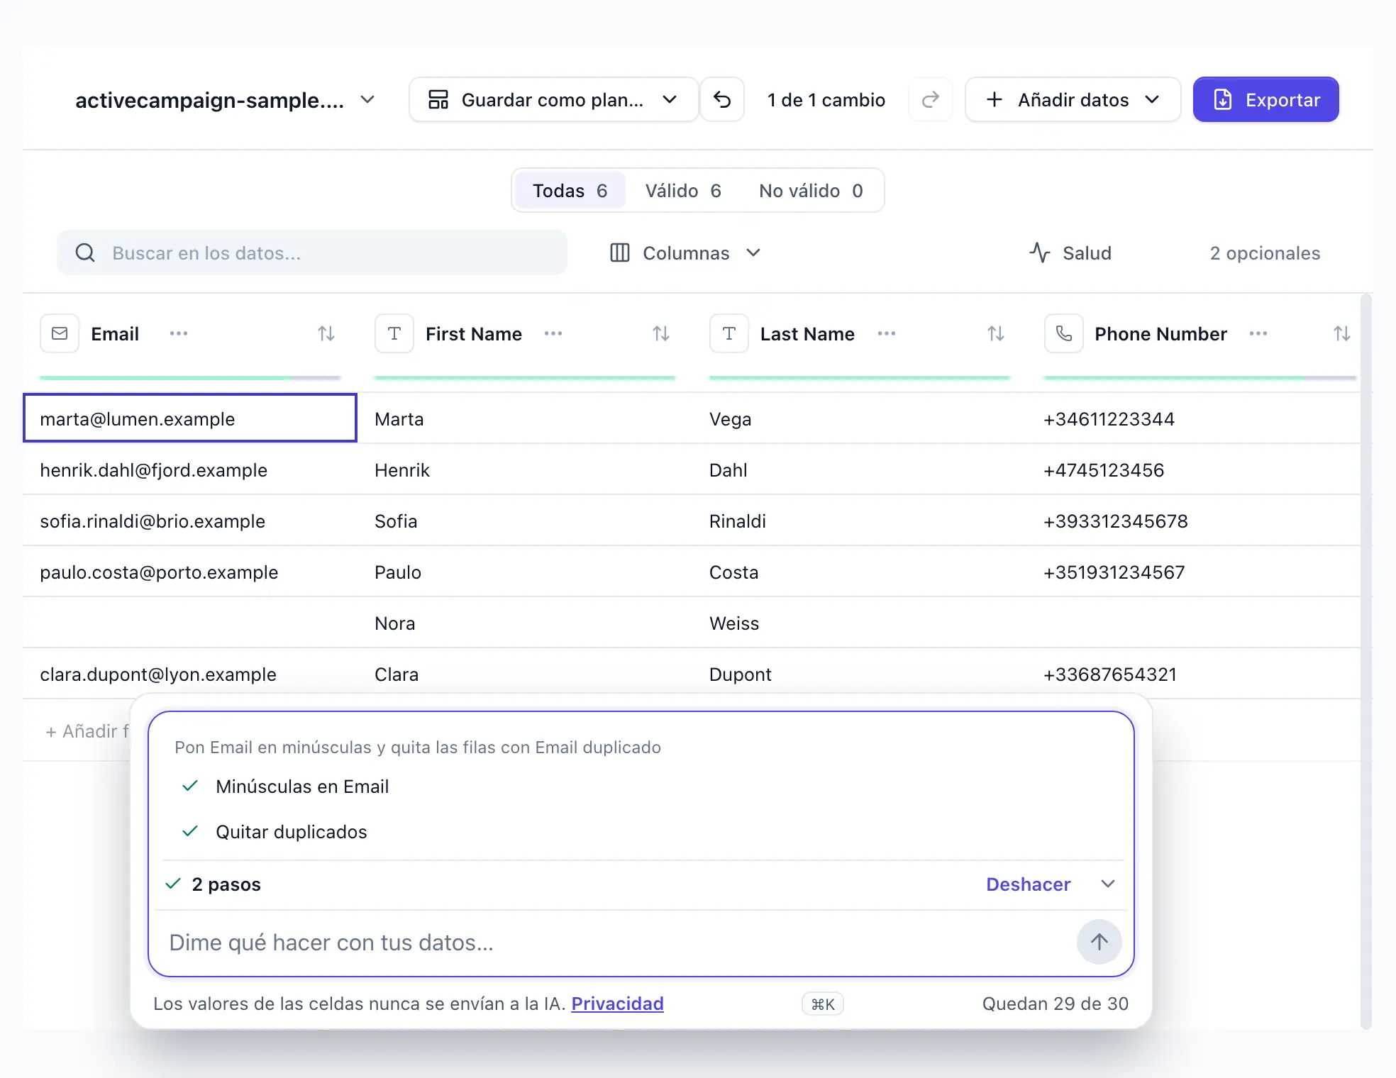
Task: Expand the Columnas dropdown
Action: click(x=685, y=252)
